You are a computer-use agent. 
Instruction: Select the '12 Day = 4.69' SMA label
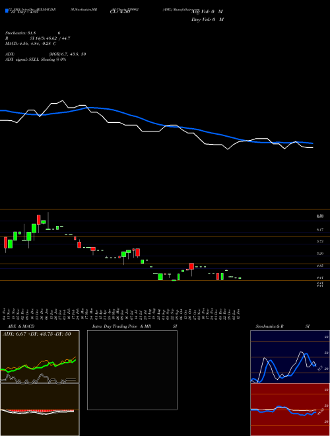click(x=24, y=13)
